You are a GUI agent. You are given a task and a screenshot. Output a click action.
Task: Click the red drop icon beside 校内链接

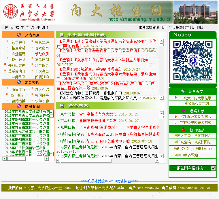coord(183,129)
